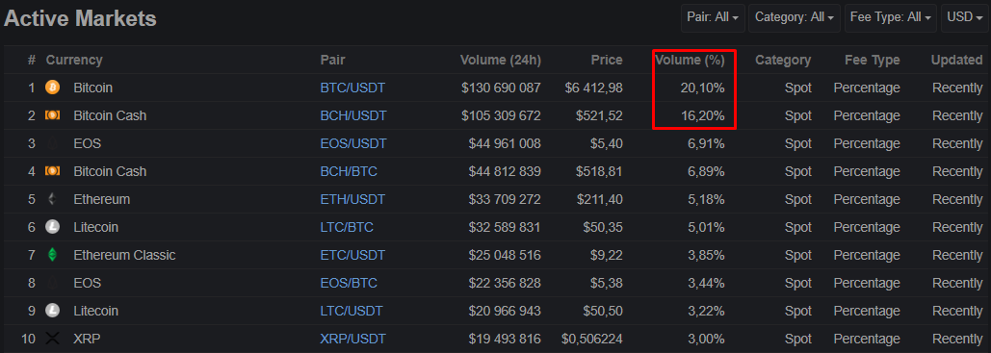This screenshot has height=353, width=991.
Task: Open the Category: All dropdown filter
Action: [795, 17]
